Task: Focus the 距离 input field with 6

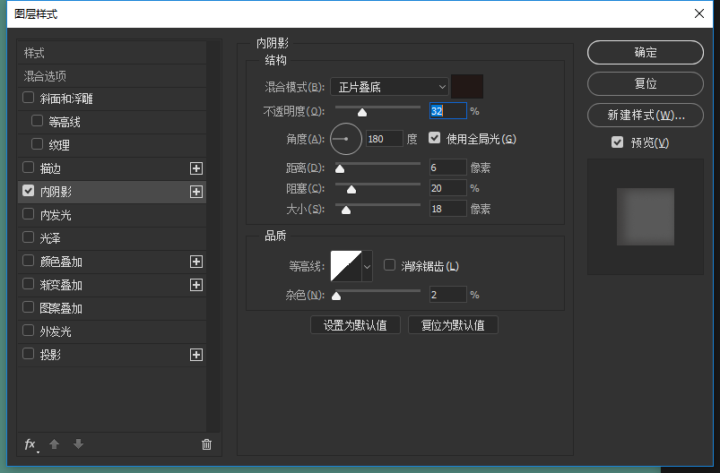Action: point(448,168)
